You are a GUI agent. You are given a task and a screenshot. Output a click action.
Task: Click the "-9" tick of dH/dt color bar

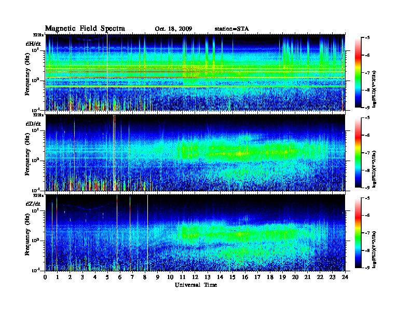(367, 108)
